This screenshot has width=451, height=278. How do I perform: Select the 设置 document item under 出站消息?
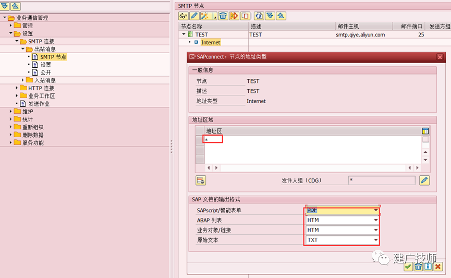45,65
